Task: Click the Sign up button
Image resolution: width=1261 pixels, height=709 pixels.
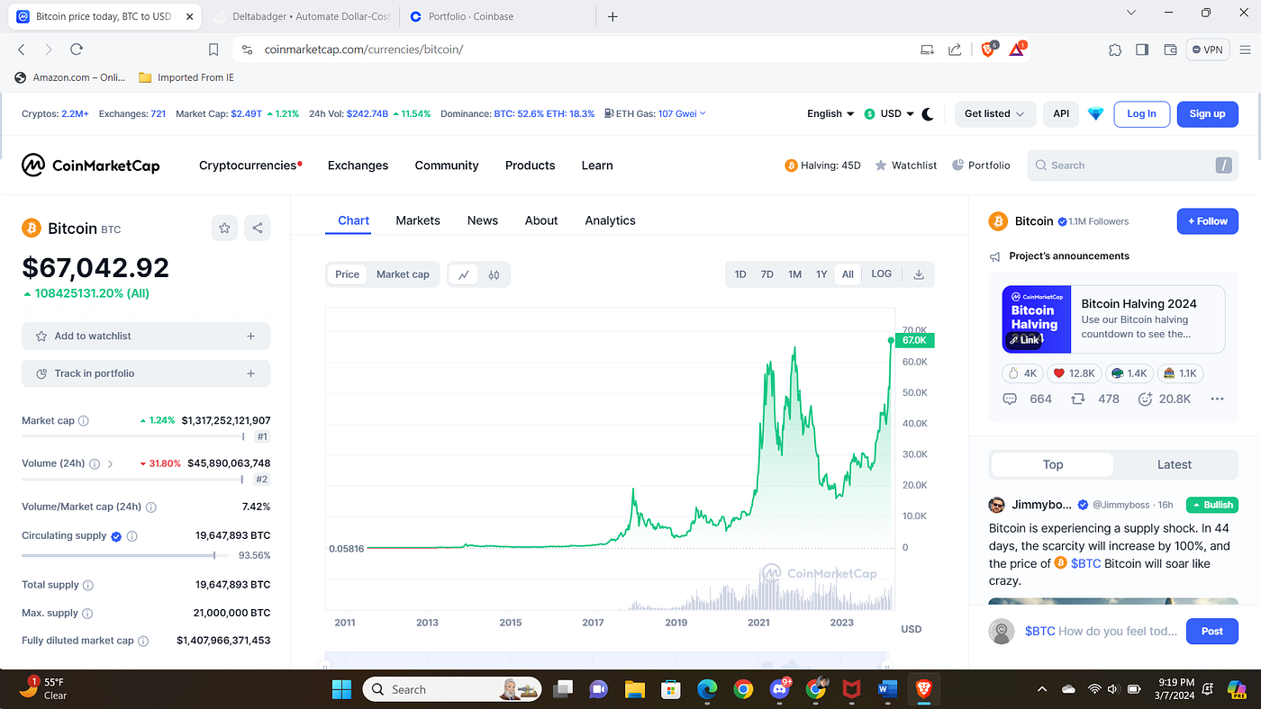Action: pyautogui.click(x=1207, y=113)
